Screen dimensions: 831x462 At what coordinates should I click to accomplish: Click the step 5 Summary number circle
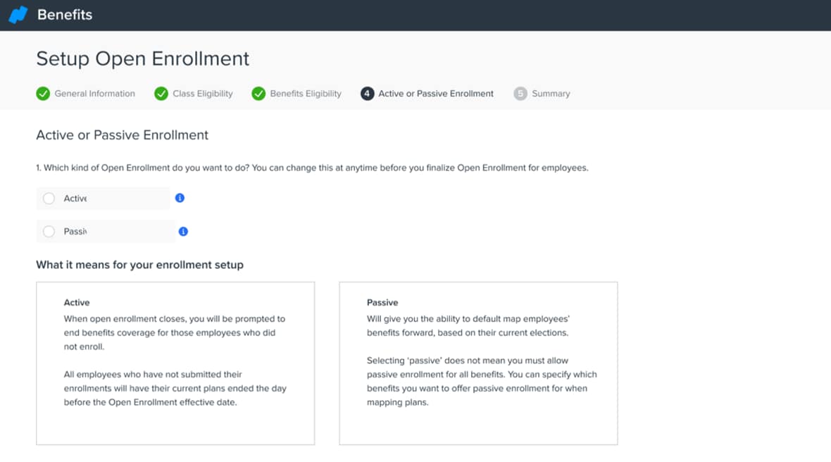[x=520, y=94]
